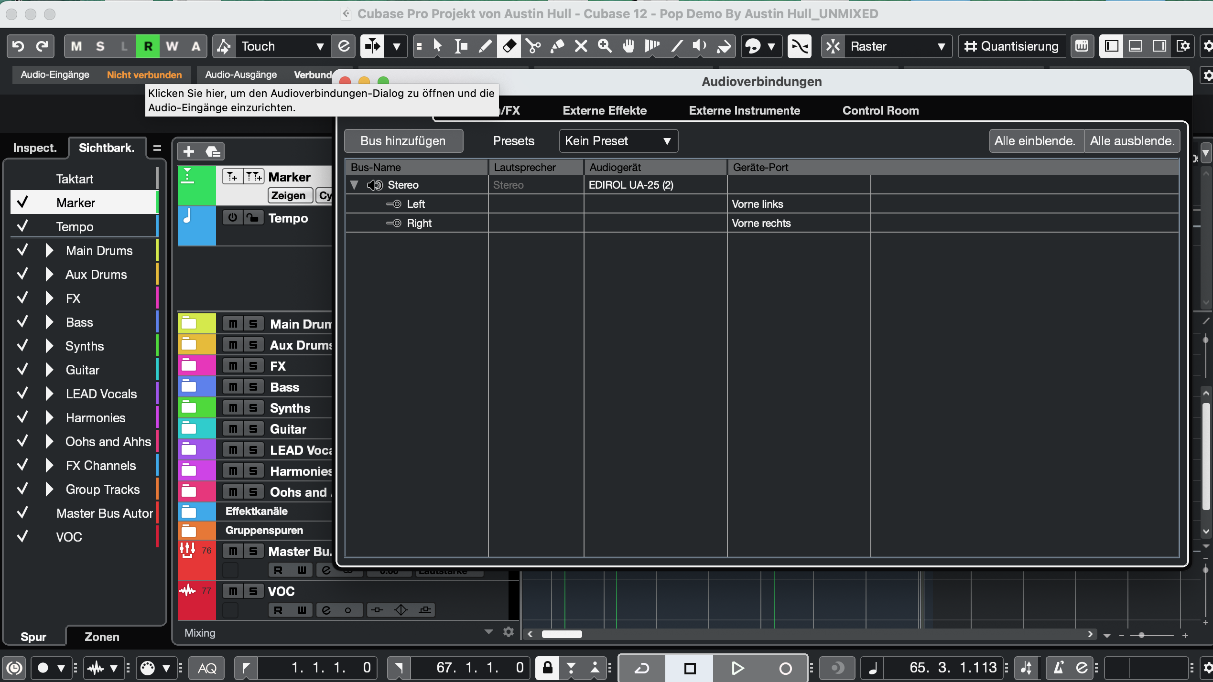The height and width of the screenshot is (682, 1213).
Task: Click the punch lock icon in transport
Action: [x=547, y=668]
